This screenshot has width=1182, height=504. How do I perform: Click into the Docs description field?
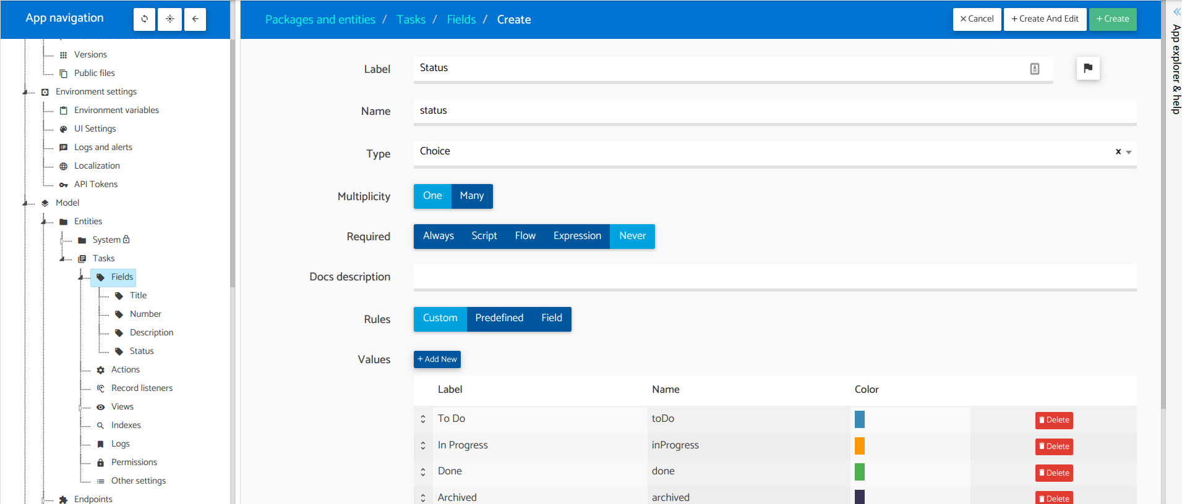[x=775, y=277]
